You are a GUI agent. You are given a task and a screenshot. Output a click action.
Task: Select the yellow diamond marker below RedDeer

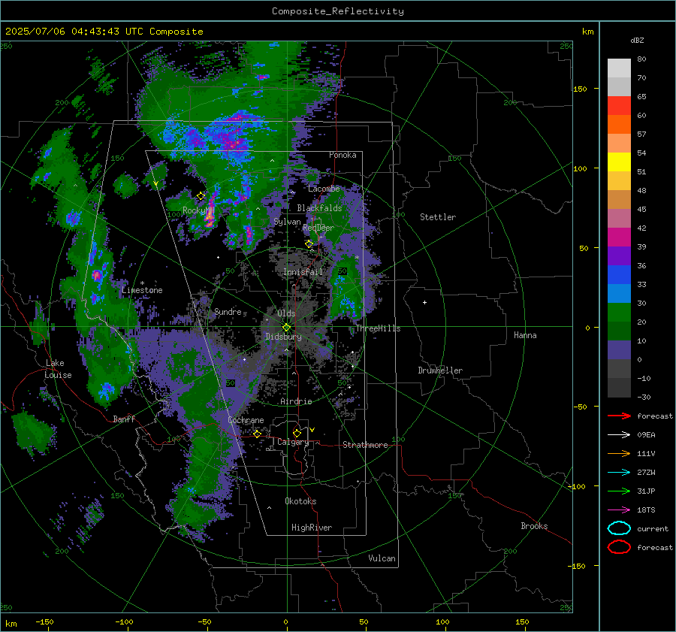click(309, 243)
